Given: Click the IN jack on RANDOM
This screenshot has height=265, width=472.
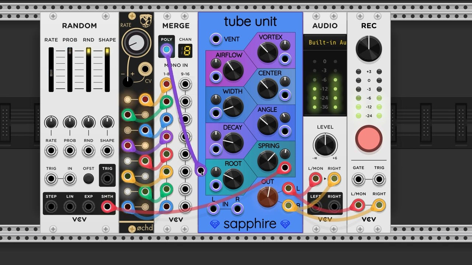Looking at the screenshot, I should (x=70, y=179).
